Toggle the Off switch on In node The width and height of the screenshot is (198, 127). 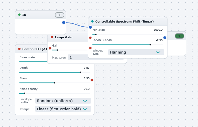click(60, 15)
